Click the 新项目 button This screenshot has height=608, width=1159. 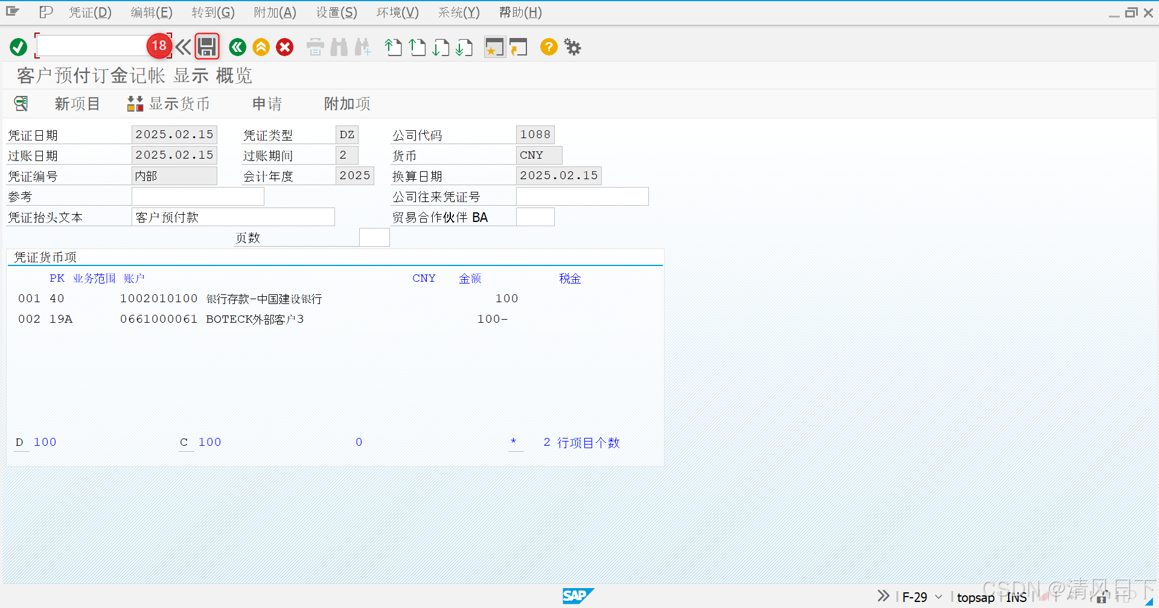[77, 103]
